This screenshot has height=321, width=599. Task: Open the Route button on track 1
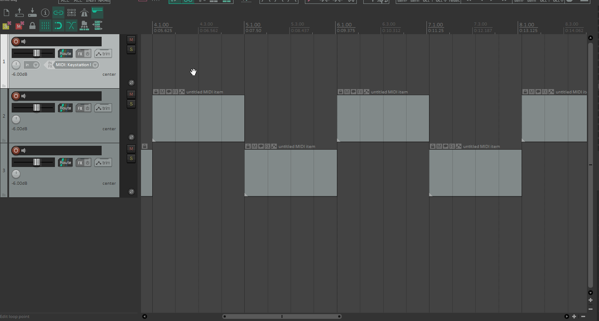65,54
